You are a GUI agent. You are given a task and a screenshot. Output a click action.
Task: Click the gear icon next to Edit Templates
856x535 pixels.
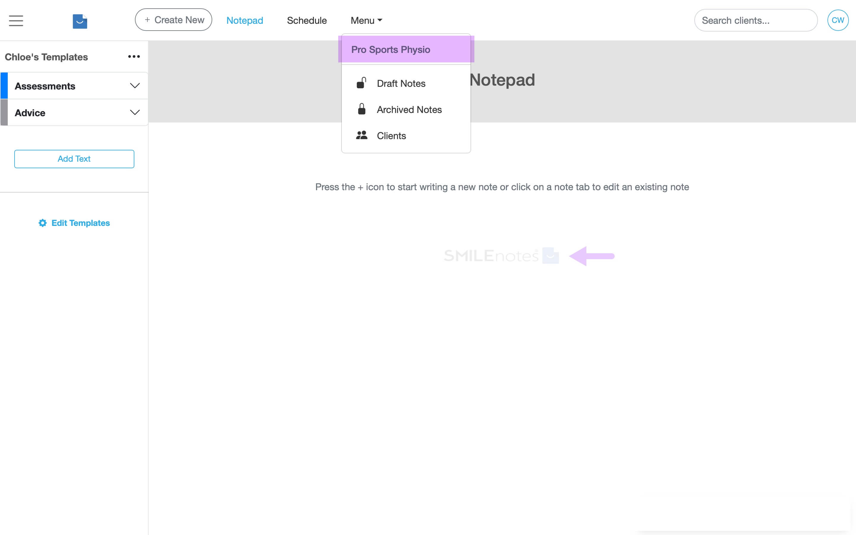[x=42, y=223]
